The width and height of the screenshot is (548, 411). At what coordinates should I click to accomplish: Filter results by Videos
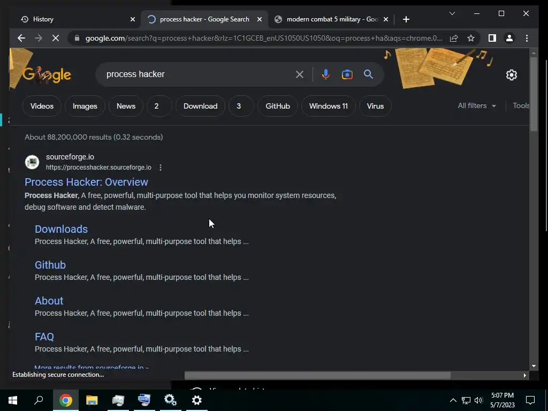pos(42,106)
